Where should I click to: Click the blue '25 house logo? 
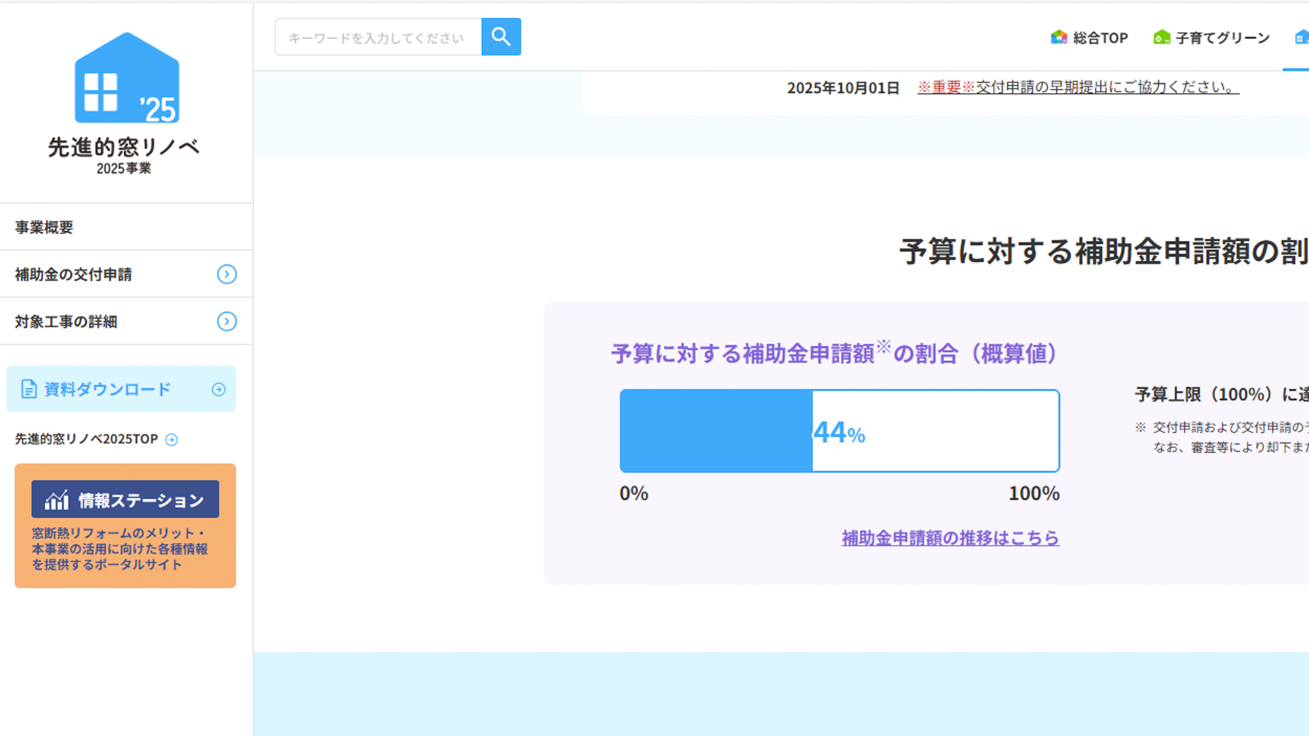pyautogui.click(x=127, y=78)
